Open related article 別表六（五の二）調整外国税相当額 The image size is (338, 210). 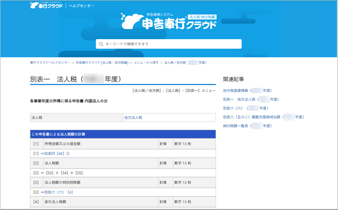pyautogui.click(x=263, y=117)
